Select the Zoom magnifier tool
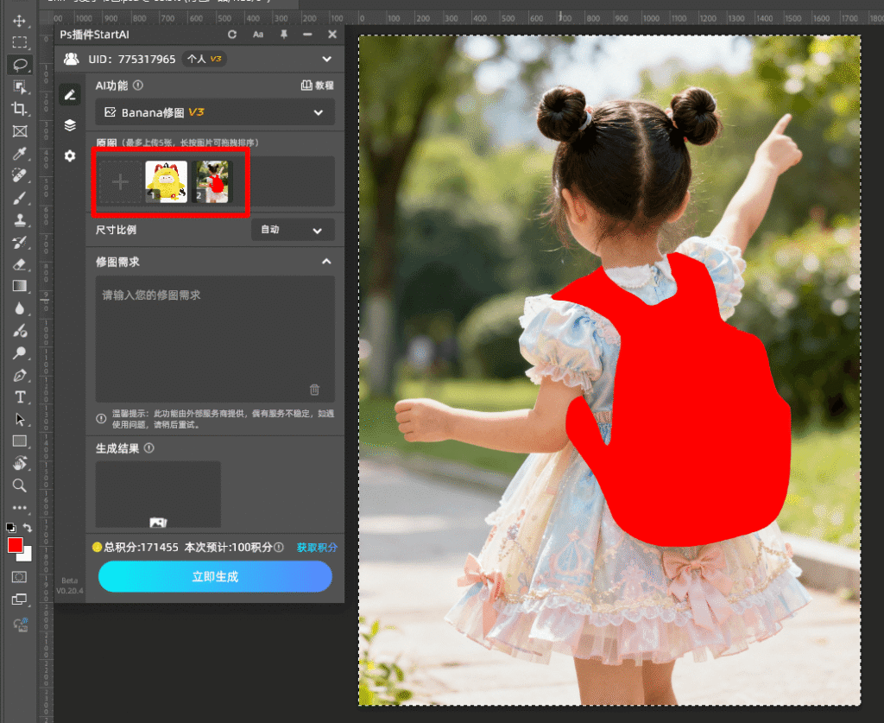This screenshot has width=884, height=723. pyautogui.click(x=19, y=485)
